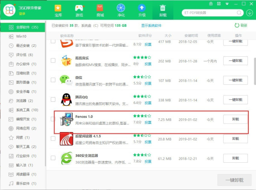256x190 pixels.
Task: Sort by 安装时间 column header
Action: coord(188,35)
